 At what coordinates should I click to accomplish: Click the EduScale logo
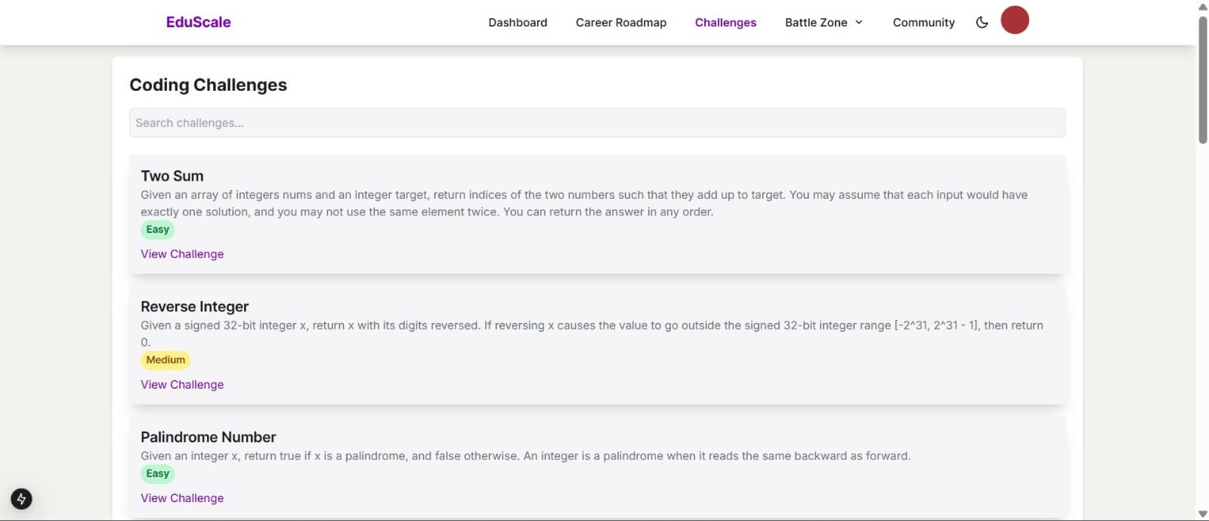coord(198,23)
